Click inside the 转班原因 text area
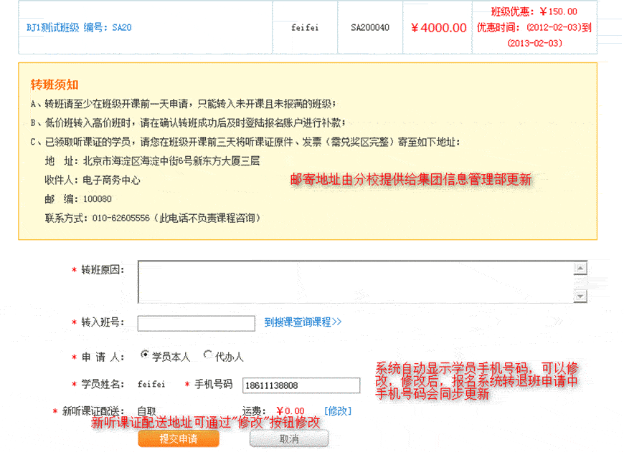The width and height of the screenshot is (624, 452). coord(356,282)
